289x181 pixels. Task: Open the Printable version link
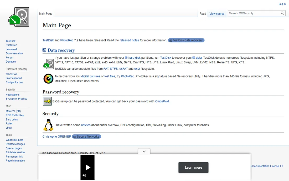pos(15,152)
